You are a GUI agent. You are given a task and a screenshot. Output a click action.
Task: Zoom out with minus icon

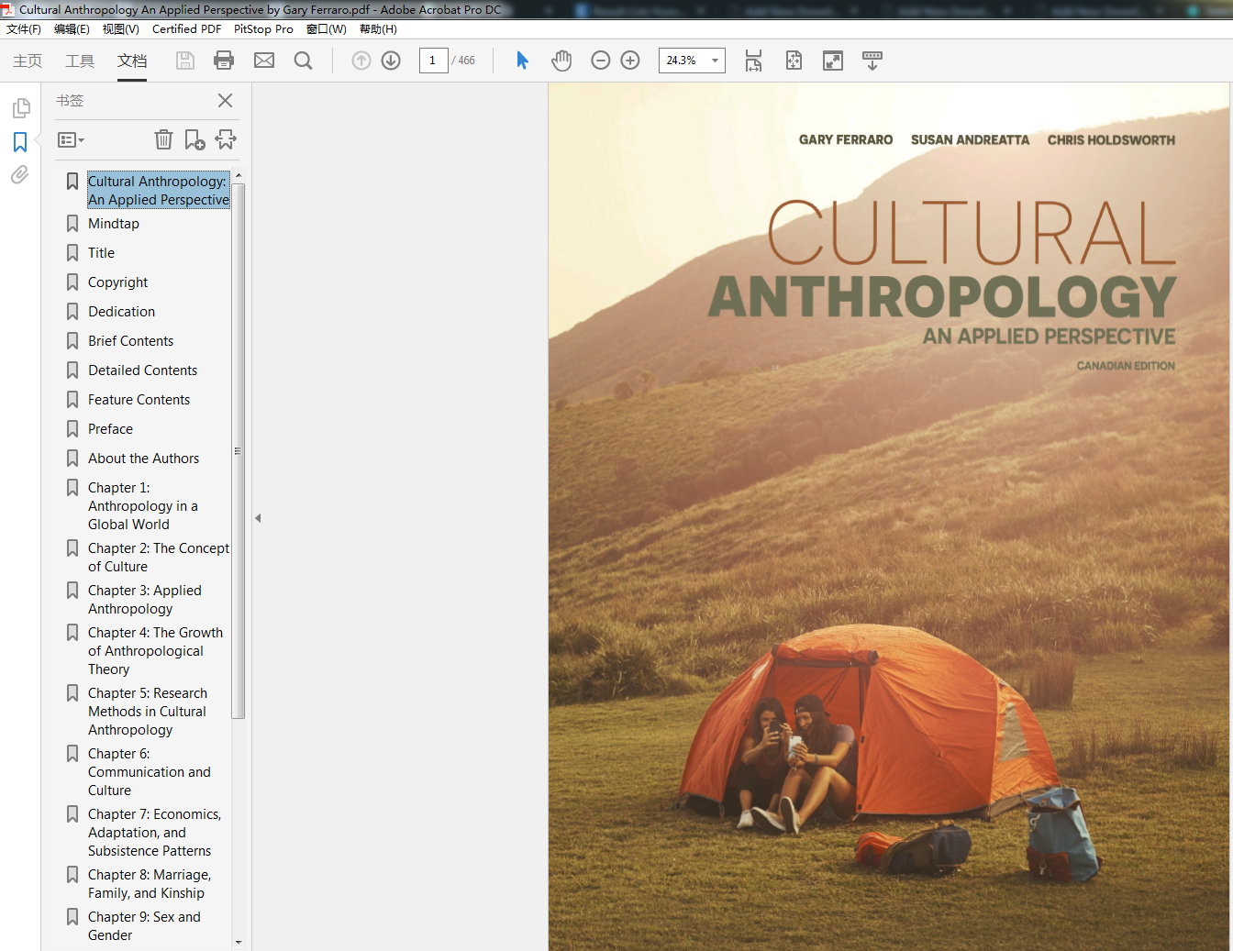pos(601,61)
